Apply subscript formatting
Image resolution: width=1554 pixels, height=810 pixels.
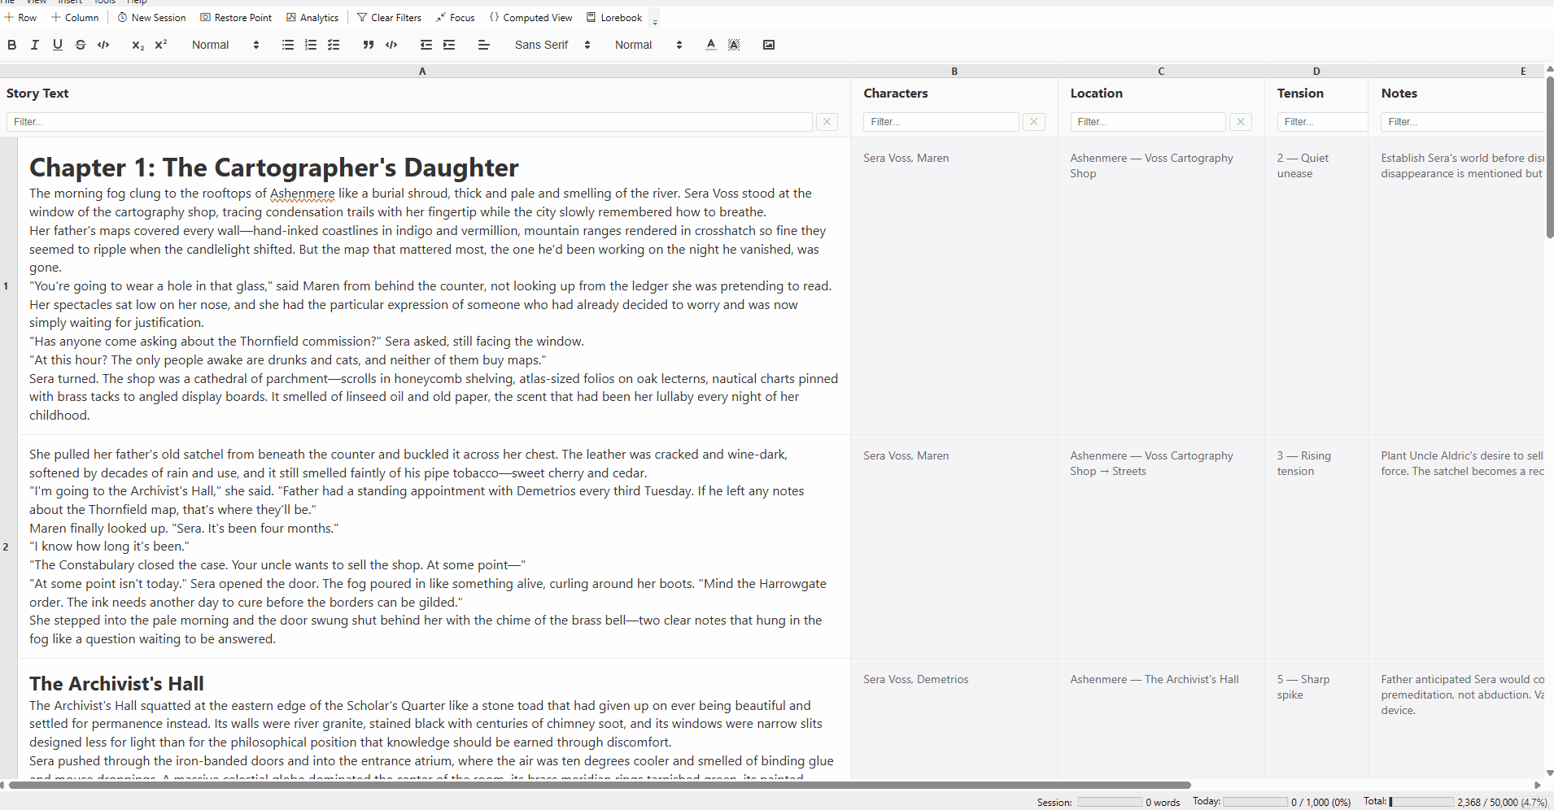click(x=138, y=45)
